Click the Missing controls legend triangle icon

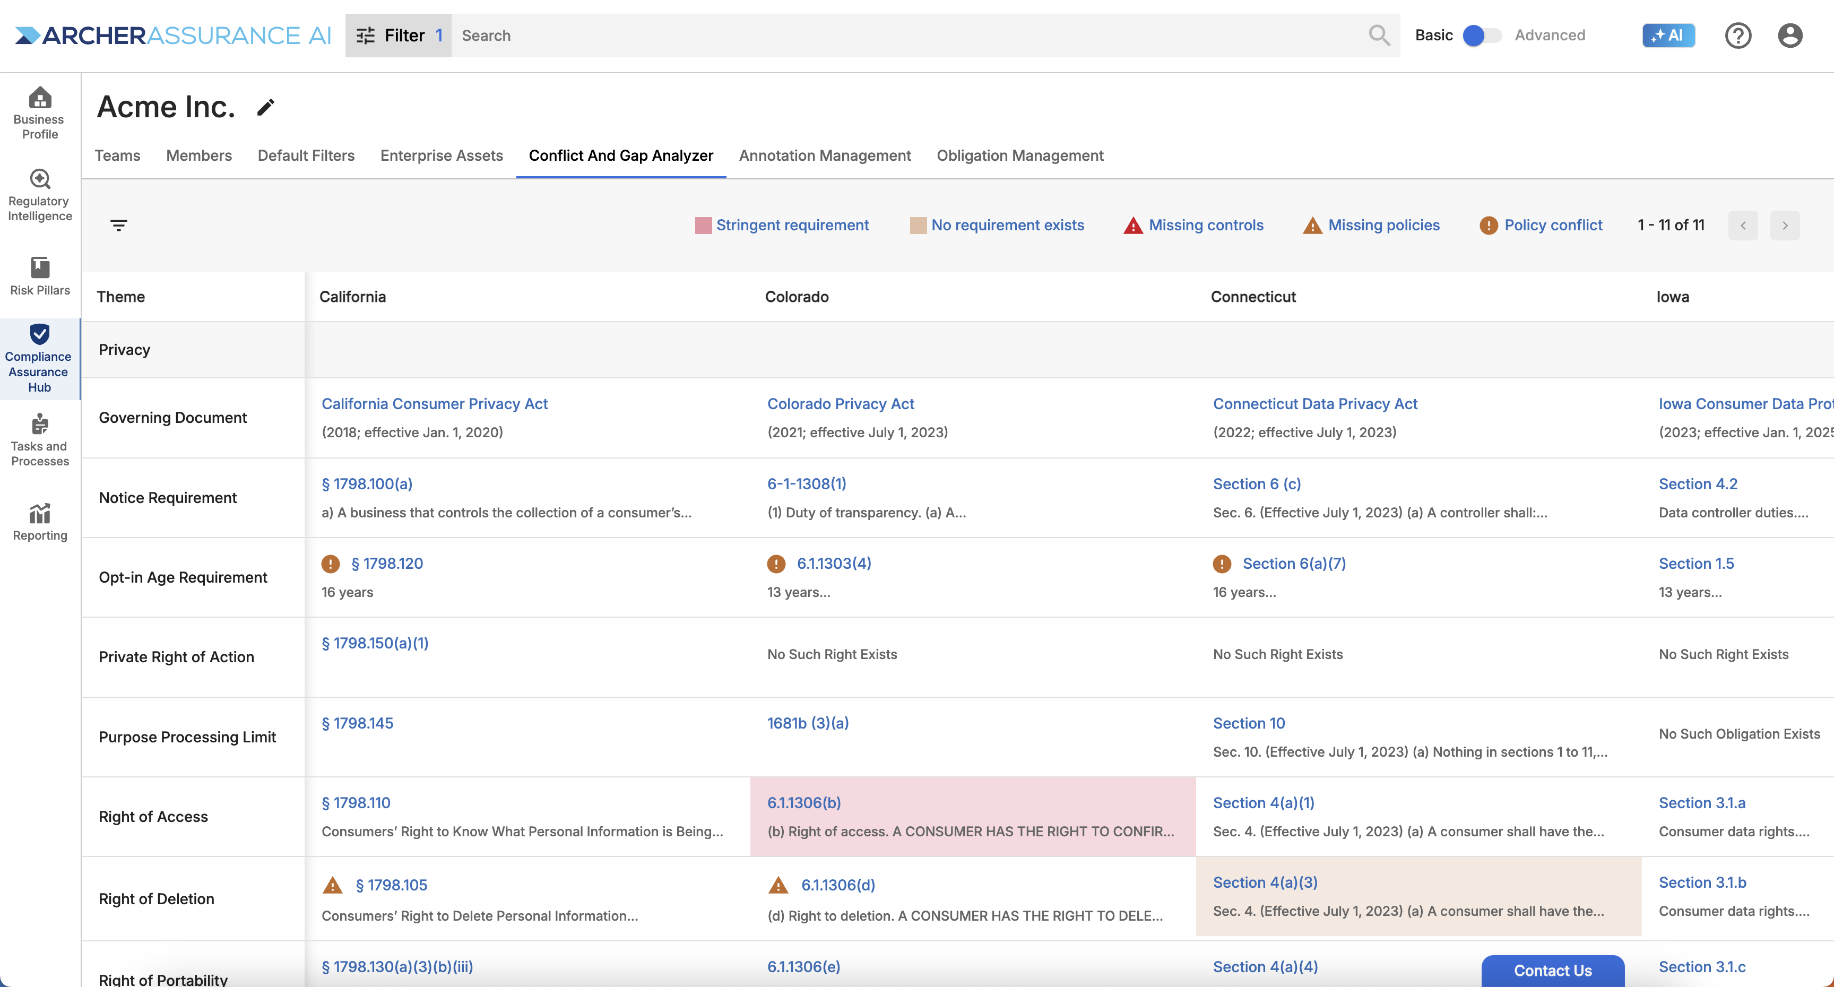(1133, 226)
